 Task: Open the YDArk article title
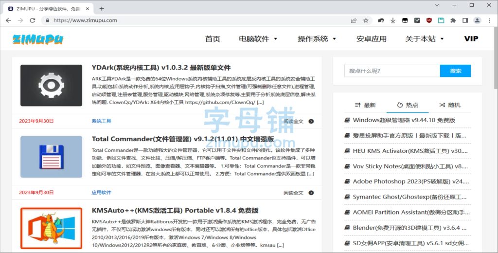pyautogui.click(x=161, y=67)
